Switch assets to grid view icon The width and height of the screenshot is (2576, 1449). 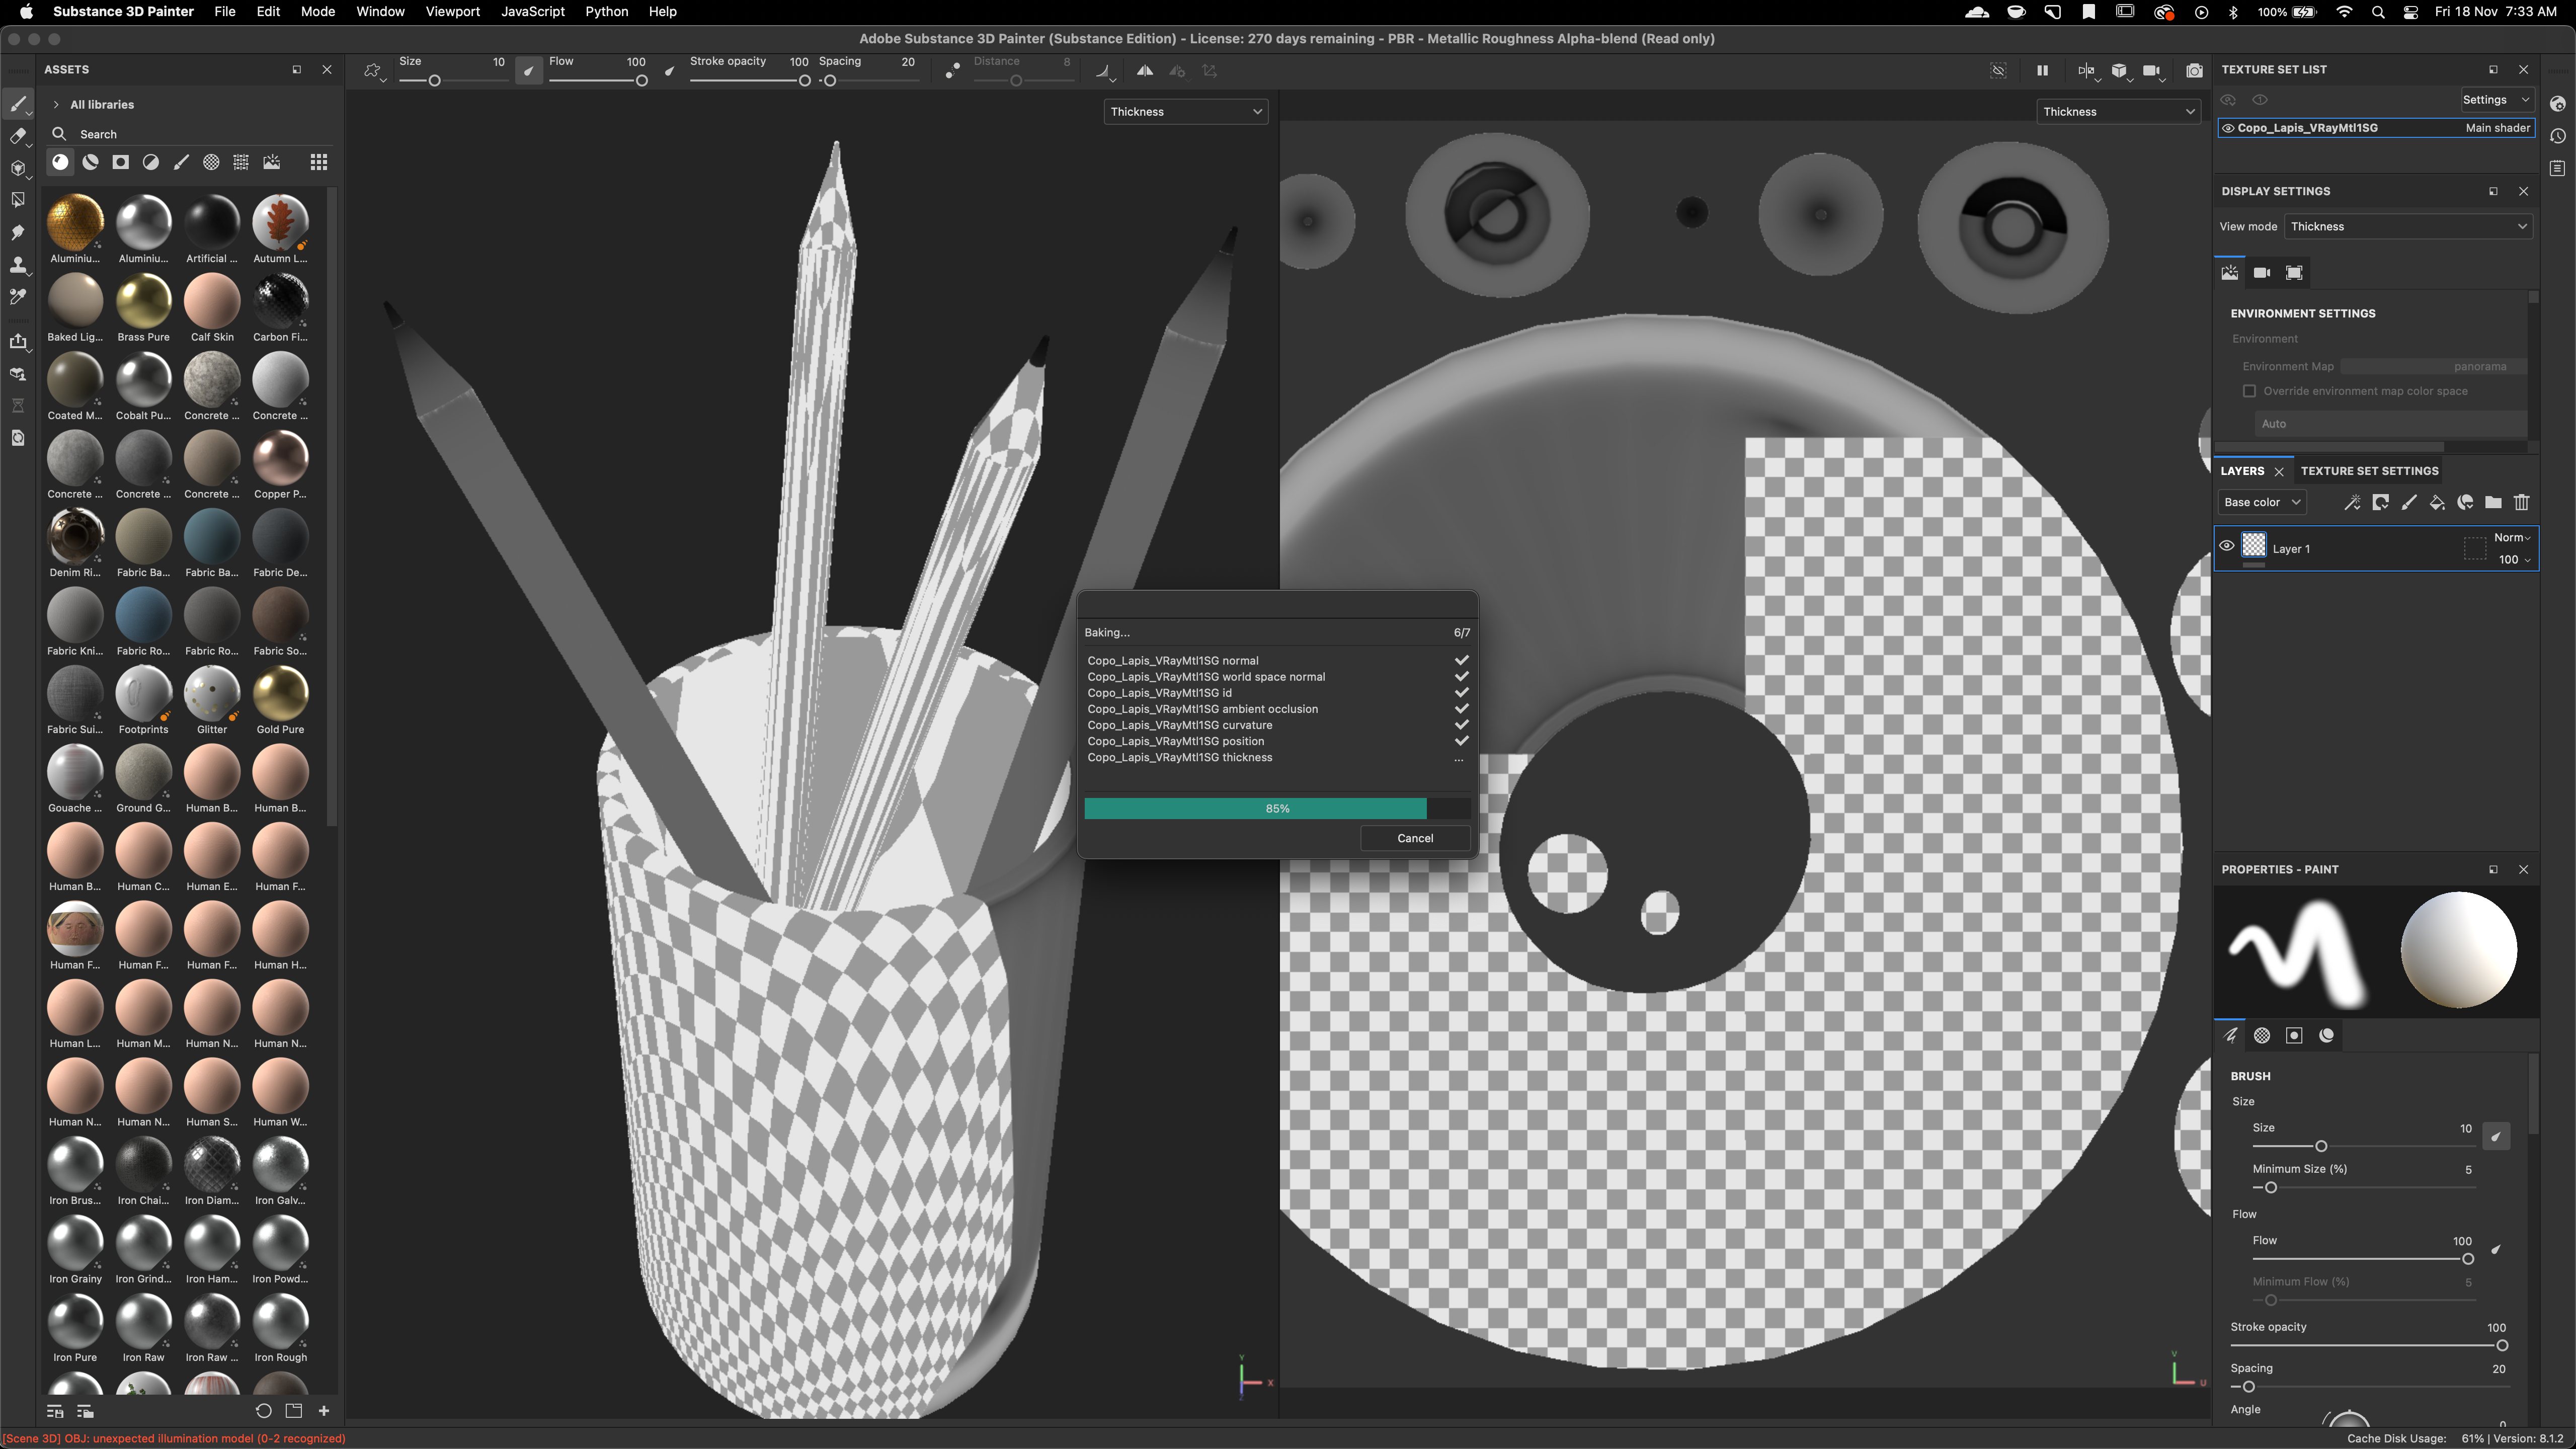319,162
